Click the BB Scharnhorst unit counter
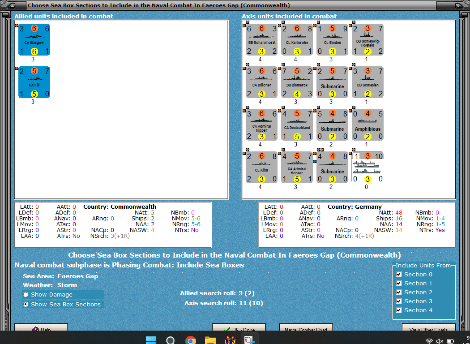This screenshot has width=470, height=344. click(x=262, y=40)
